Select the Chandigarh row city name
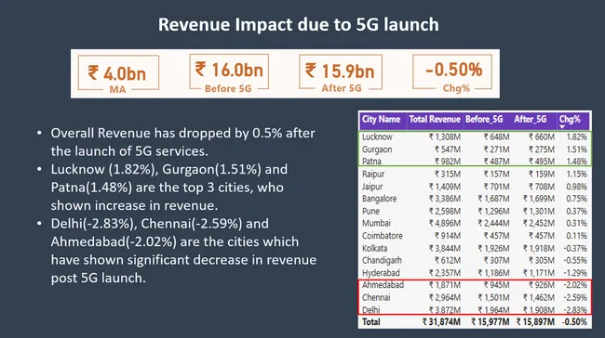Screen dimensions: 605x338 (x=382, y=261)
